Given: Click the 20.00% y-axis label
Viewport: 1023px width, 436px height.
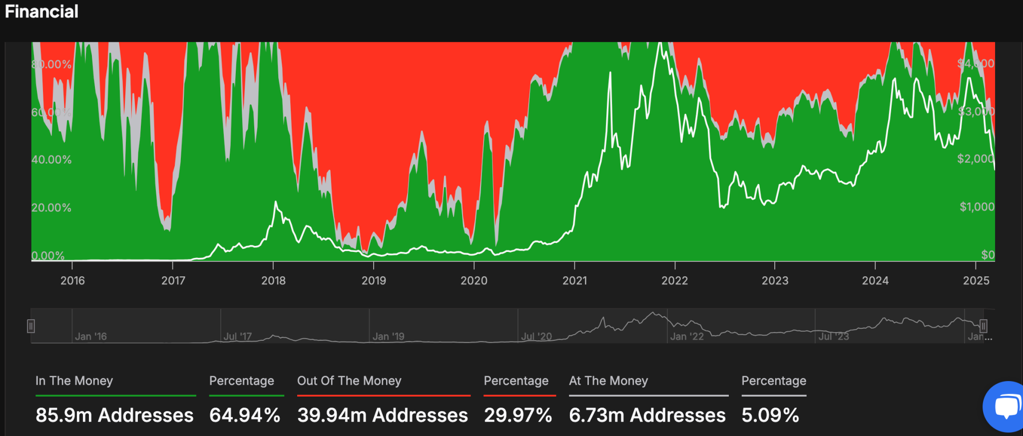Looking at the screenshot, I should point(51,208).
